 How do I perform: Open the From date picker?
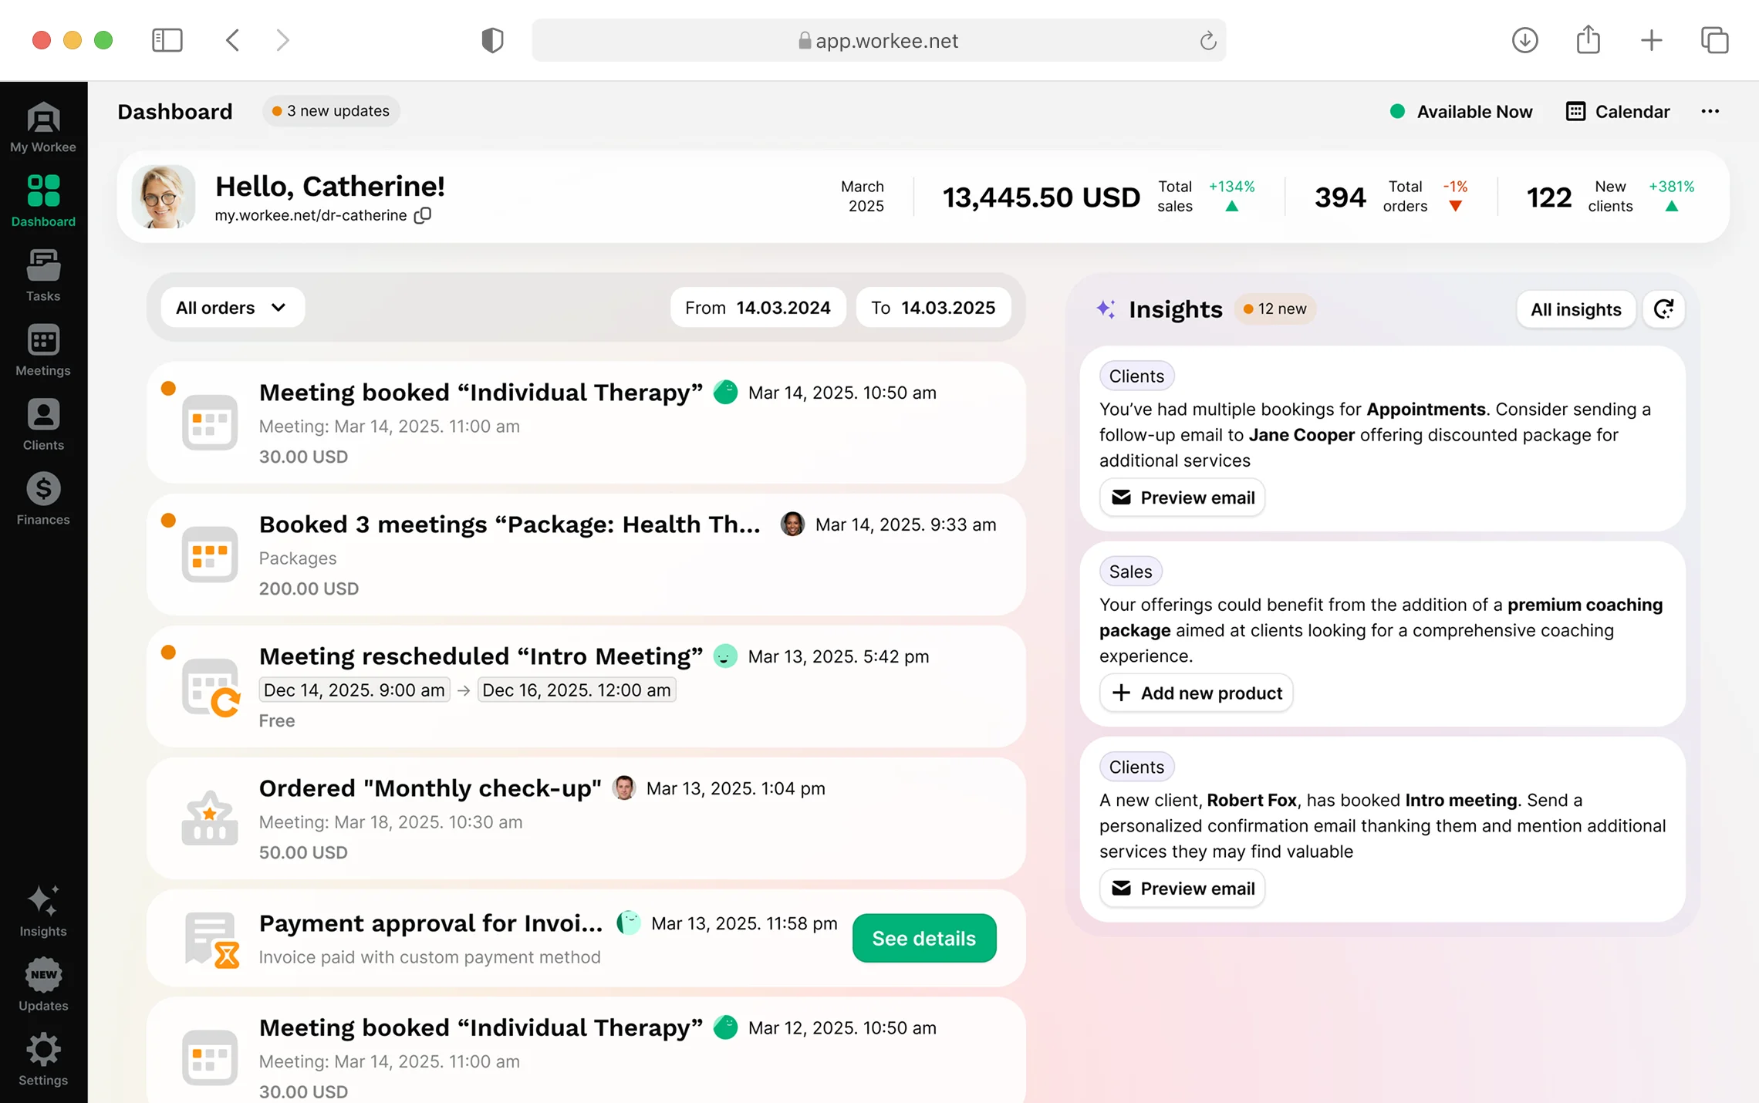(x=758, y=308)
